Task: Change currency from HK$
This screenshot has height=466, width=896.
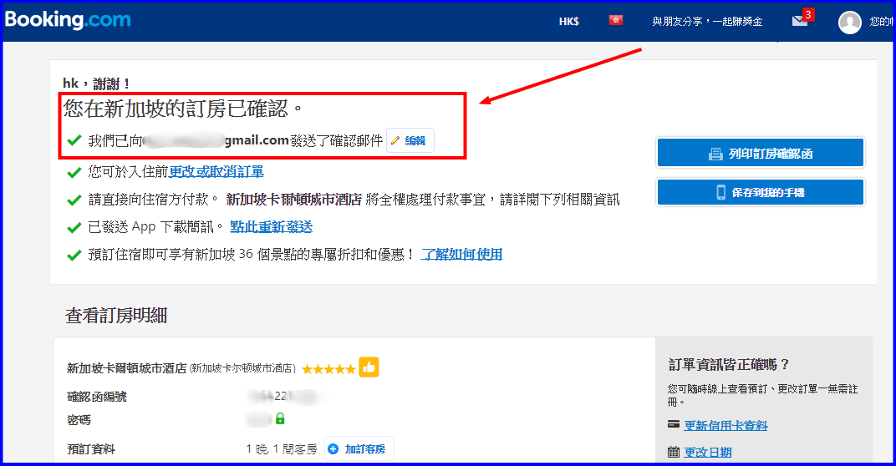Action: (568, 21)
